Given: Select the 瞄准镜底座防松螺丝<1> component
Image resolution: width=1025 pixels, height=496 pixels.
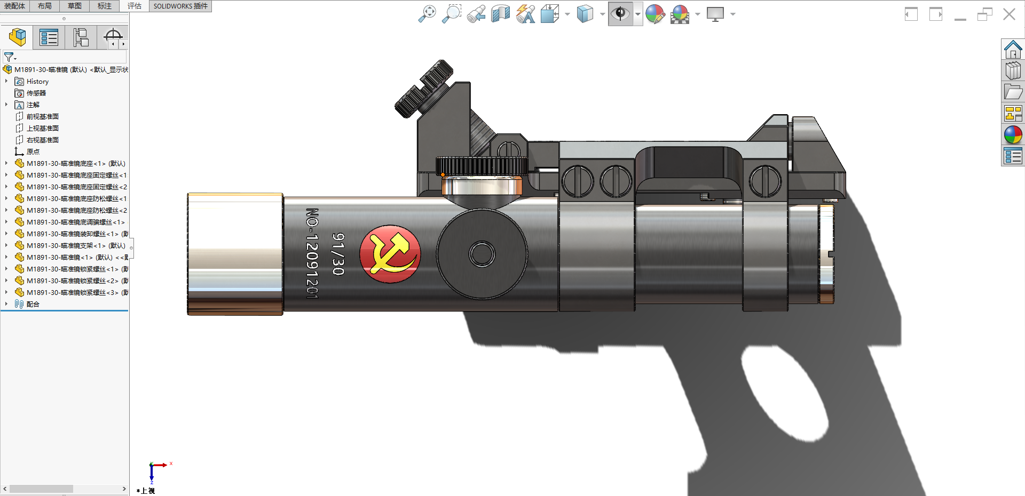Looking at the screenshot, I should click(72, 199).
